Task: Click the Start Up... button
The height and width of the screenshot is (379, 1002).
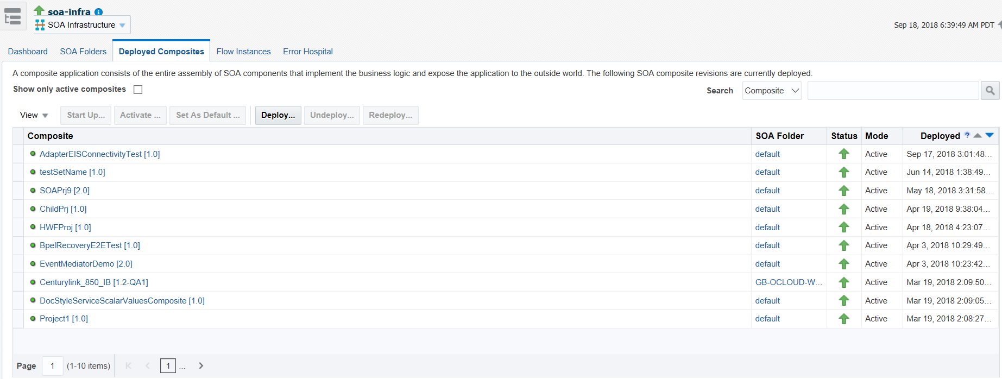Action: pos(86,115)
